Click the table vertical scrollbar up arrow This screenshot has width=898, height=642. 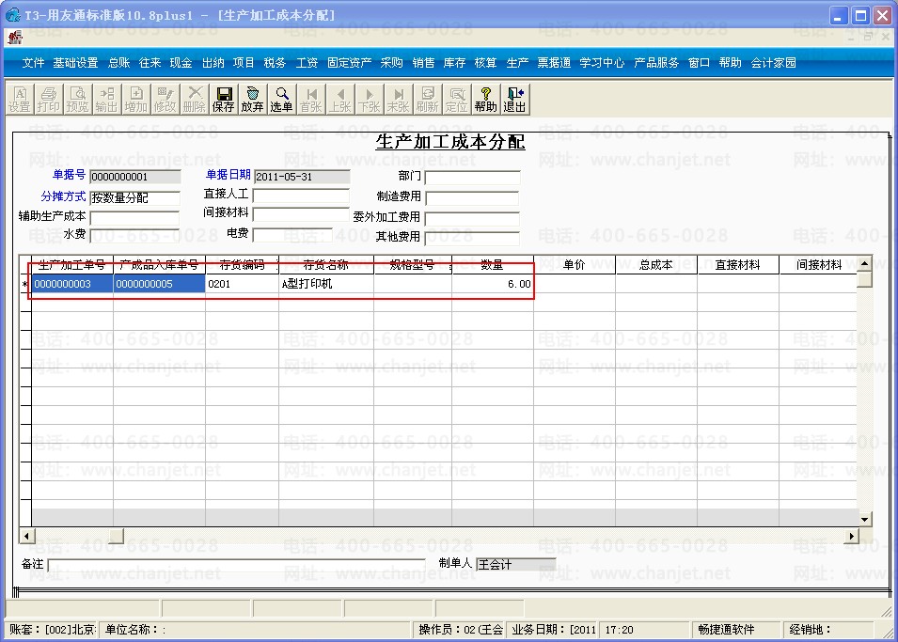(865, 263)
